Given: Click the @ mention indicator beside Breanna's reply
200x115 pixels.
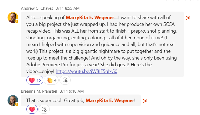Looking at the screenshot, I should [145, 101].
